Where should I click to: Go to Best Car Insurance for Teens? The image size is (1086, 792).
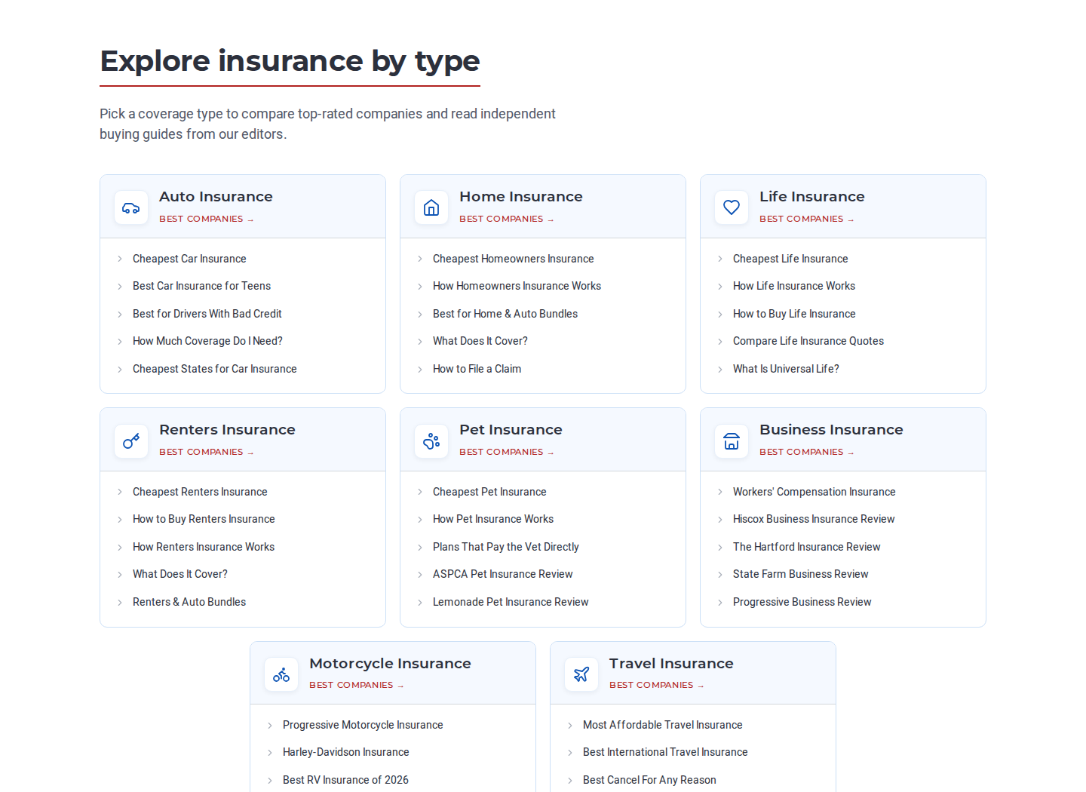coord(201,286)
